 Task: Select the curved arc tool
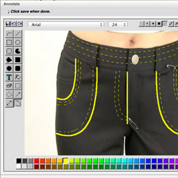pos(18,103)
